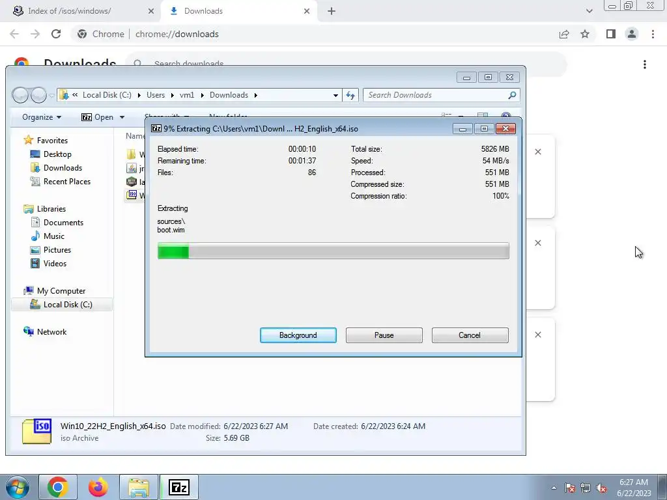Open the Downloads page more actions menu
The width and height of the screenshot is (667, 500).
(x=645, y=64)
